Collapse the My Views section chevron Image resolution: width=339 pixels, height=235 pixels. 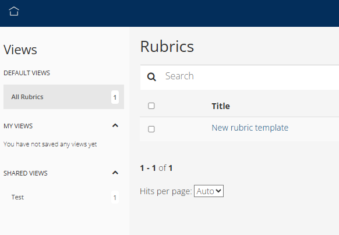(x=115, y=125)
